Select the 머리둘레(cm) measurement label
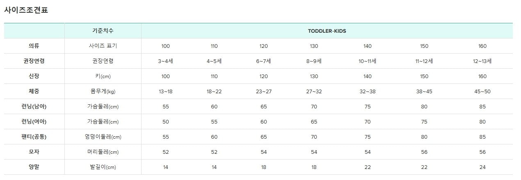This screenshot has width=521, height=180. point(103,152)
